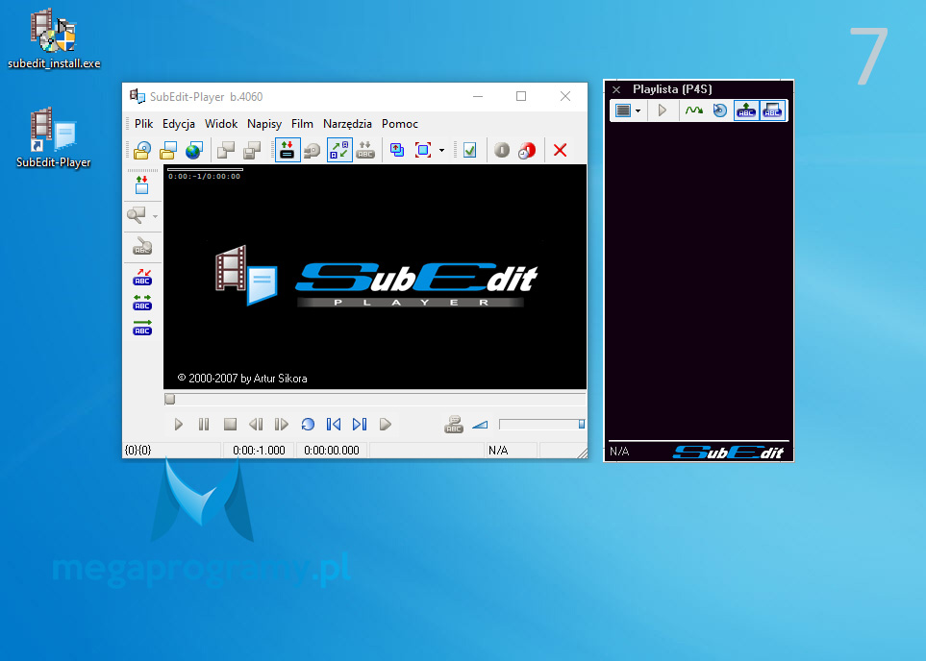Click the ABC speech-bubble icon near volume
The image size is (926, 661).
pyautogui.click(x=454, y=425)
